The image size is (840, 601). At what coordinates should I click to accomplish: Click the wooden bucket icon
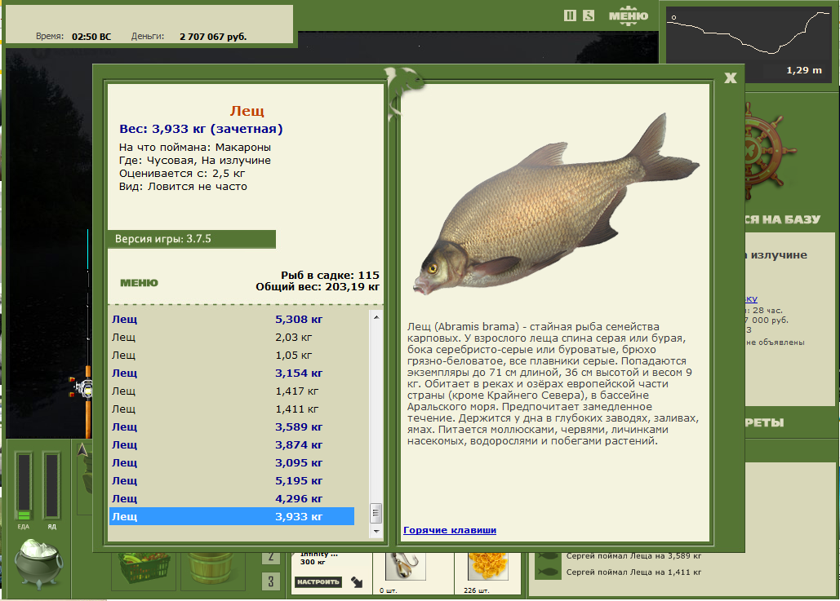click(211, 568)
